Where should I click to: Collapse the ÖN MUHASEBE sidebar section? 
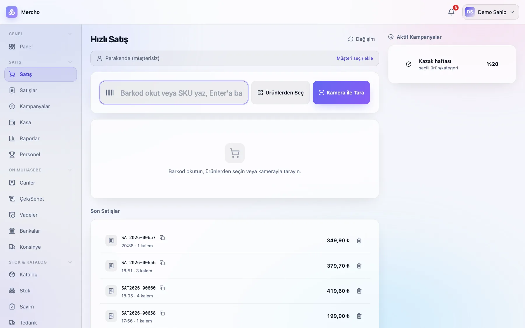pos(70,170)
